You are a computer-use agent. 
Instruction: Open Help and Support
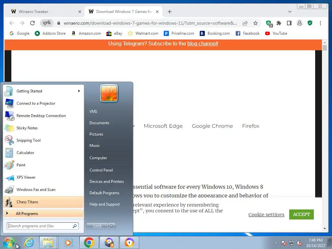tap(105, 204)
